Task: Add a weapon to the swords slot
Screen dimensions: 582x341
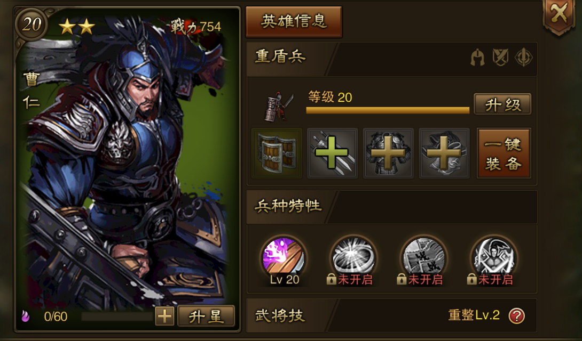Action: [x=333, y=153]
